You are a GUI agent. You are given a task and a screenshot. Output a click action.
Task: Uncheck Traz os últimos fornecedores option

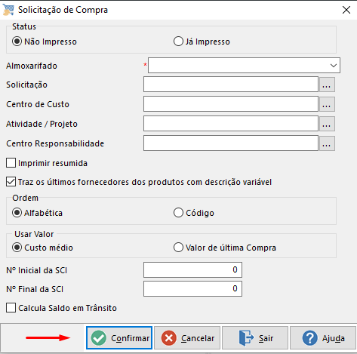11,182
